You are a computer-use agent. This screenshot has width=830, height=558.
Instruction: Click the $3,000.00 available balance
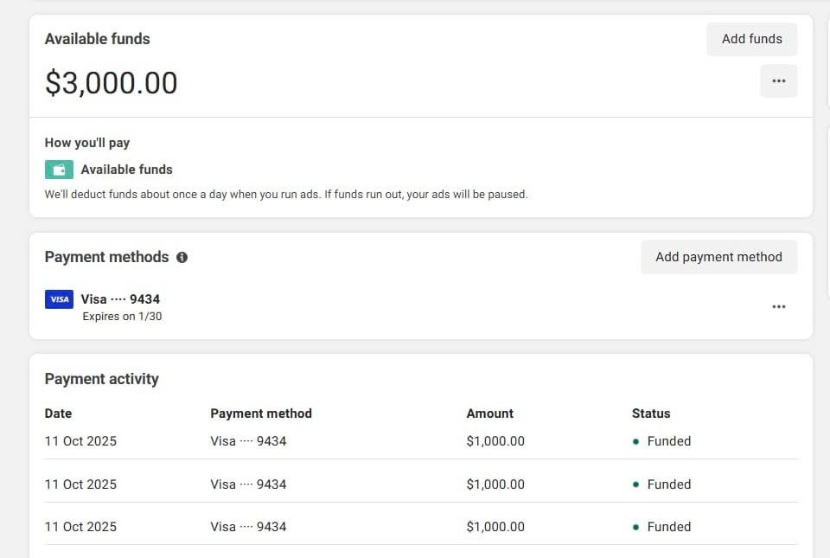[x=111, y=83]
